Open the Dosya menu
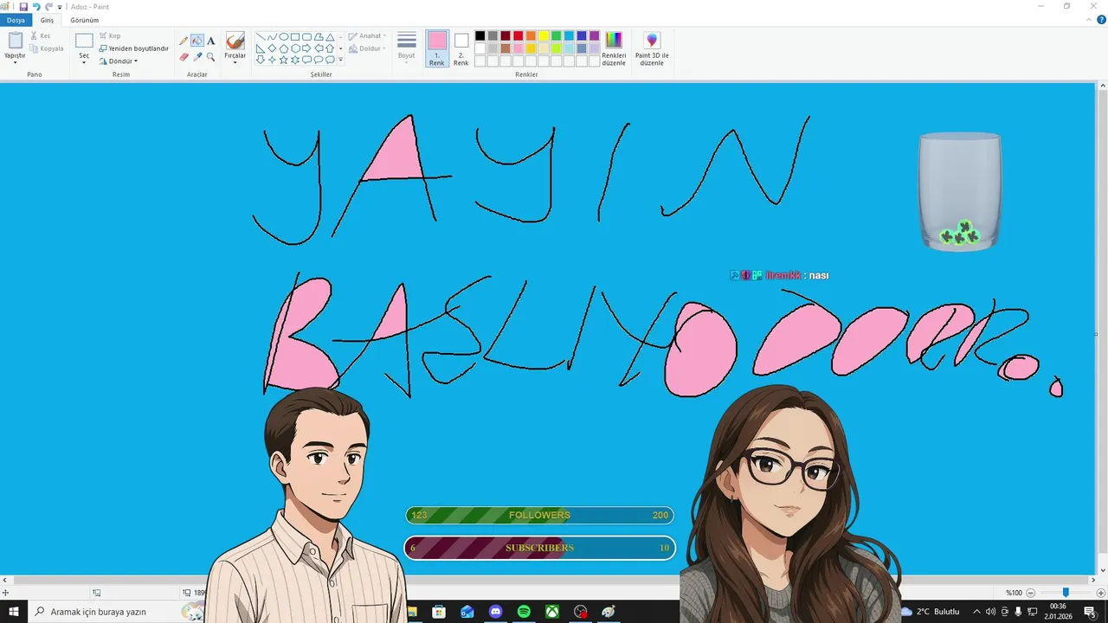The height and width of the screenshot is (623, 1108). tap(16, 20)
